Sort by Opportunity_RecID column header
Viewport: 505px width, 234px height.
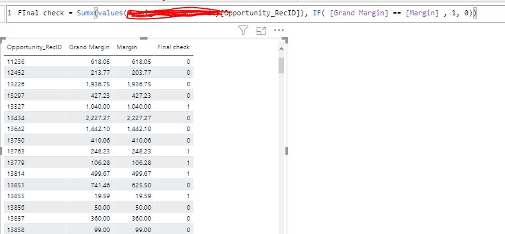coord(34,47)
